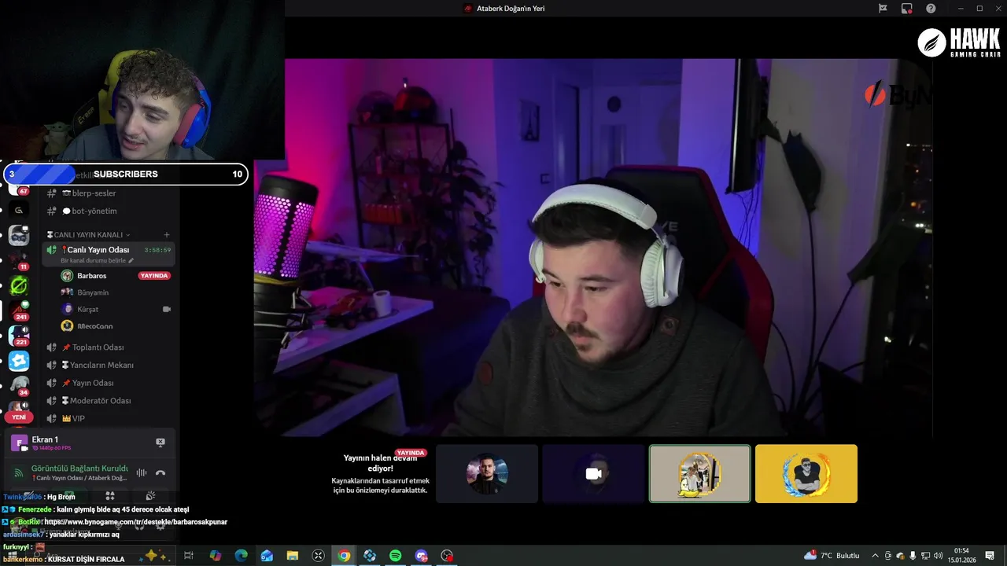Image resolution: width=1007 pixels, height=566 pixels.
Task: Open the crosshair circle app in taskbar
Action: 319,556
